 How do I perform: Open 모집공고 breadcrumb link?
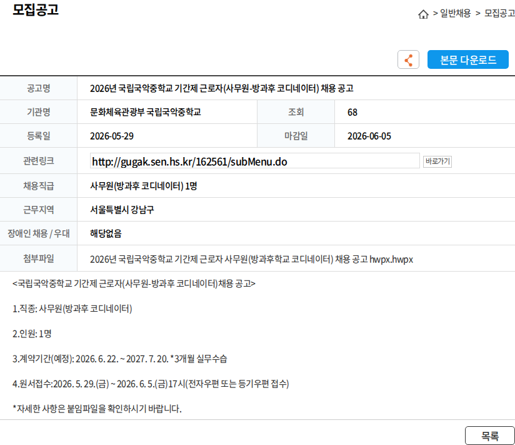(x=499, y=13)
